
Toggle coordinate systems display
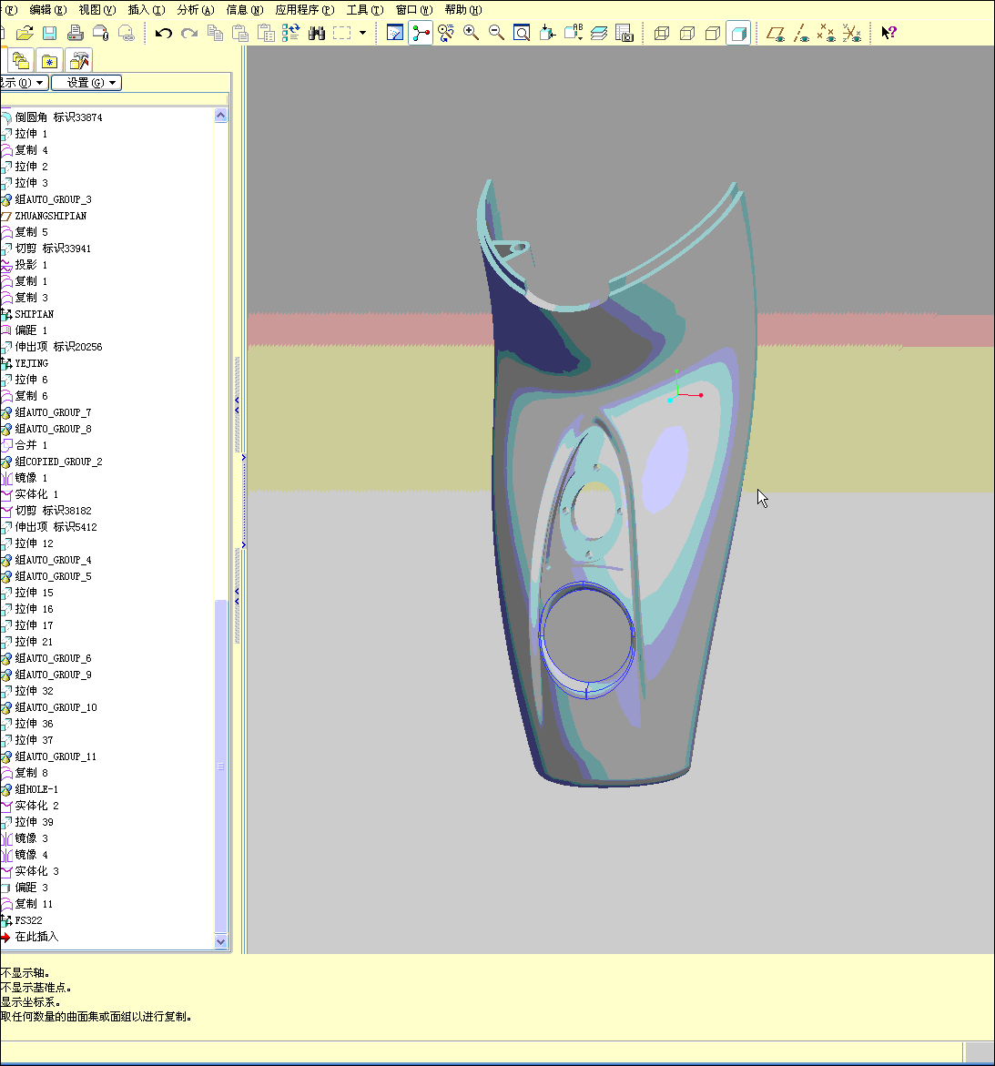click(851, 33)
